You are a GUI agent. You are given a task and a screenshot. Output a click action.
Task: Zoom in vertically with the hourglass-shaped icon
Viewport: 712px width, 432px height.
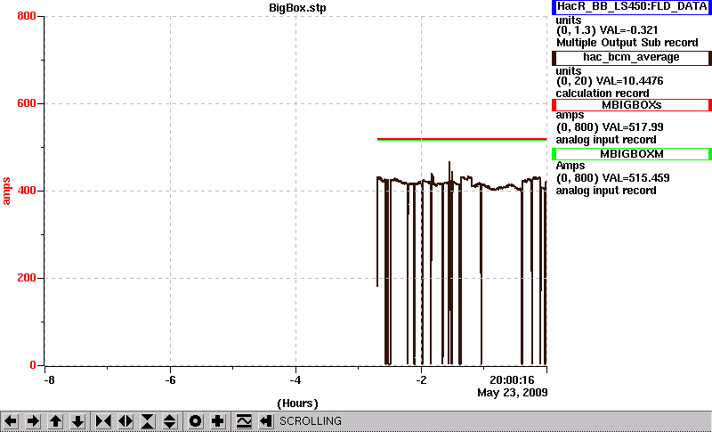(x=148, y=421)
